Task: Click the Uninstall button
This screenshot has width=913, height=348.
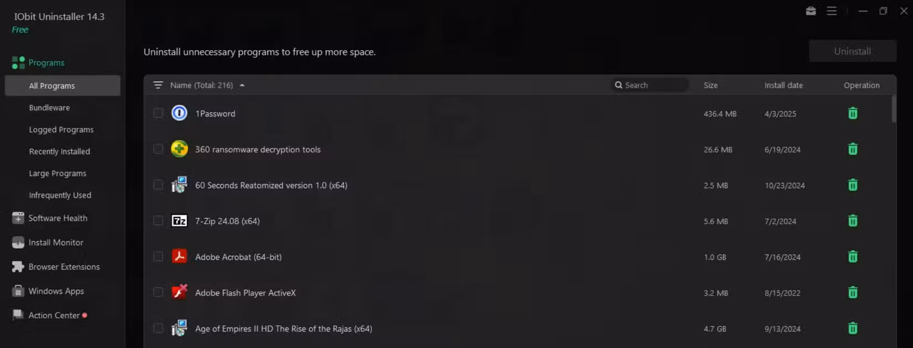Action: [853, 51]
